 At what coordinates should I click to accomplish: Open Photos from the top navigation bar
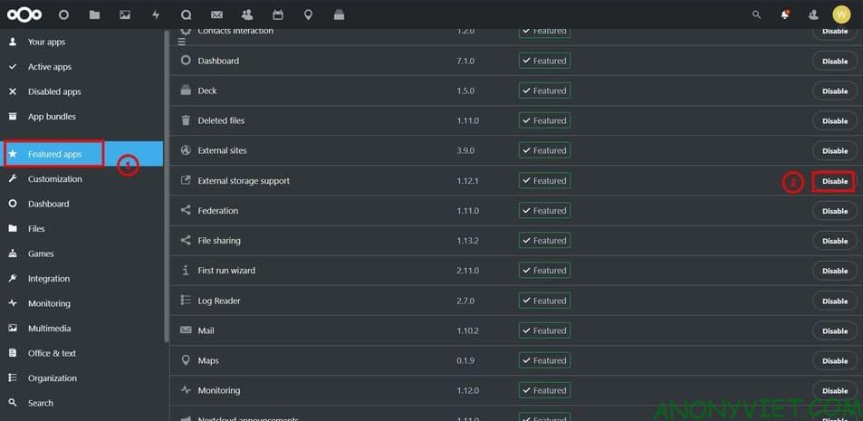(125, 14)
